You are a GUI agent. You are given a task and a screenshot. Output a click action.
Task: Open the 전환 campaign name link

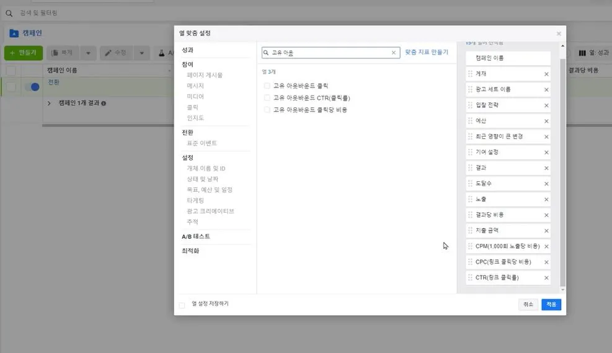pos(53,83)
